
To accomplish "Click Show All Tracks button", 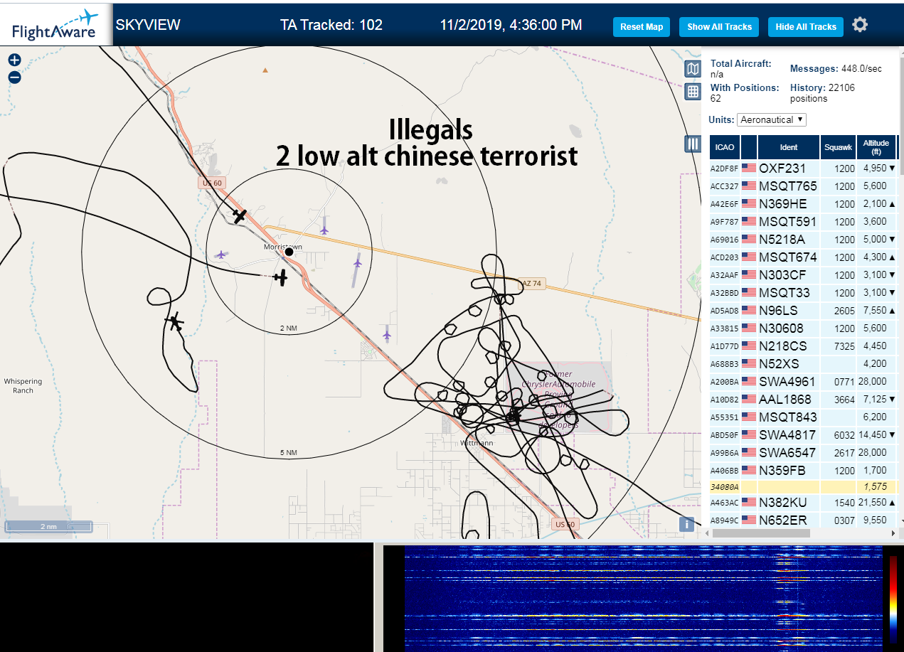I will (x=719, y=27).
